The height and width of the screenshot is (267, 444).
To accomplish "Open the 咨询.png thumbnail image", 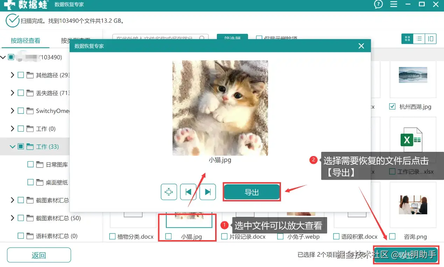I will [413, 205].
